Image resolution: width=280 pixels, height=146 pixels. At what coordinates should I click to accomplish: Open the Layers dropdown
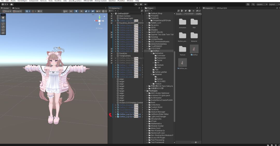(x=262, y=4)
